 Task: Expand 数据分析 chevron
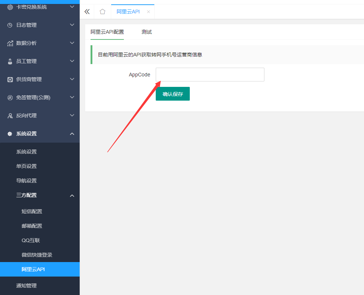[x=72, y=43]
